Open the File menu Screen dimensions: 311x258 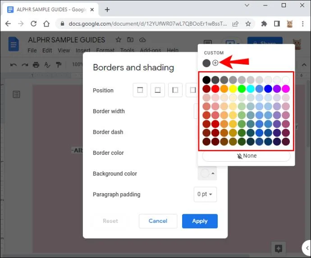coord(32,50)
